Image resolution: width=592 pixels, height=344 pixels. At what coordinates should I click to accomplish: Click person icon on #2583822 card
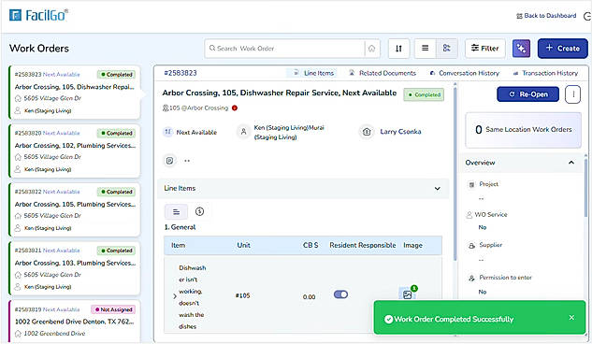(x=18, y=228)
